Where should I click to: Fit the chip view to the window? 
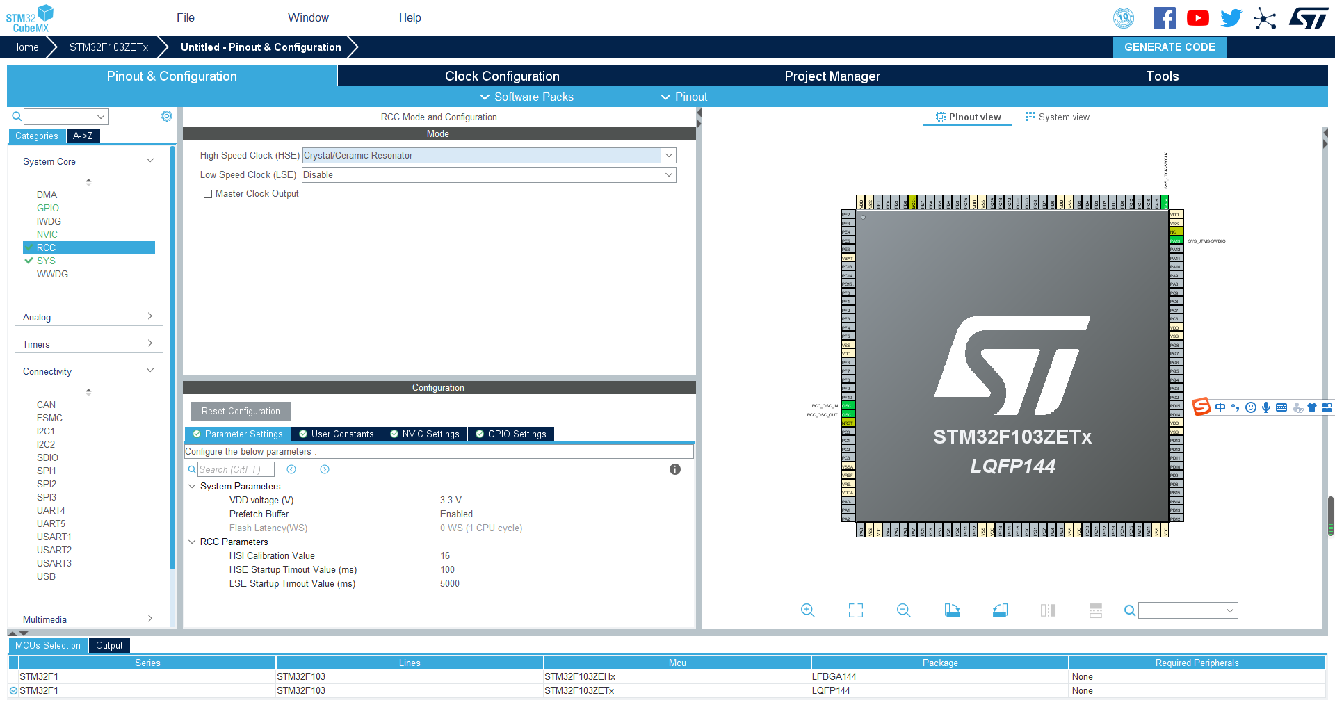(856, 610)
